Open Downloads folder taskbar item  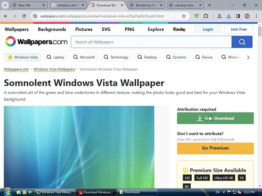coord(137,192)
